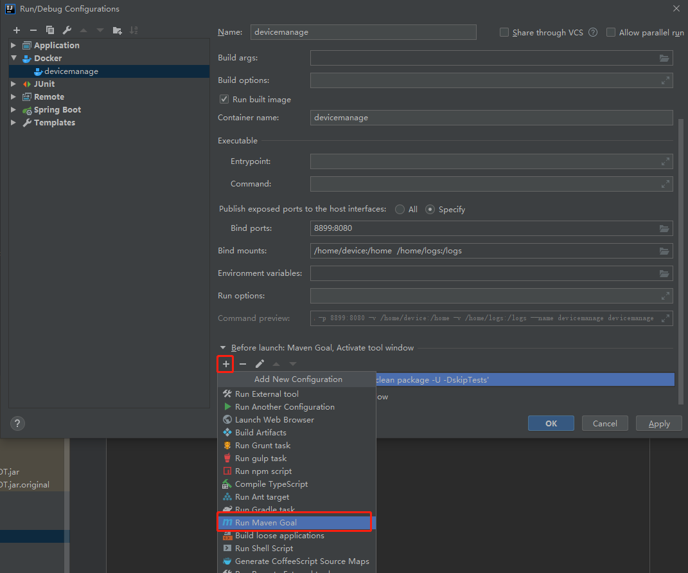Choose Run Shell Script

pos(297,549)
